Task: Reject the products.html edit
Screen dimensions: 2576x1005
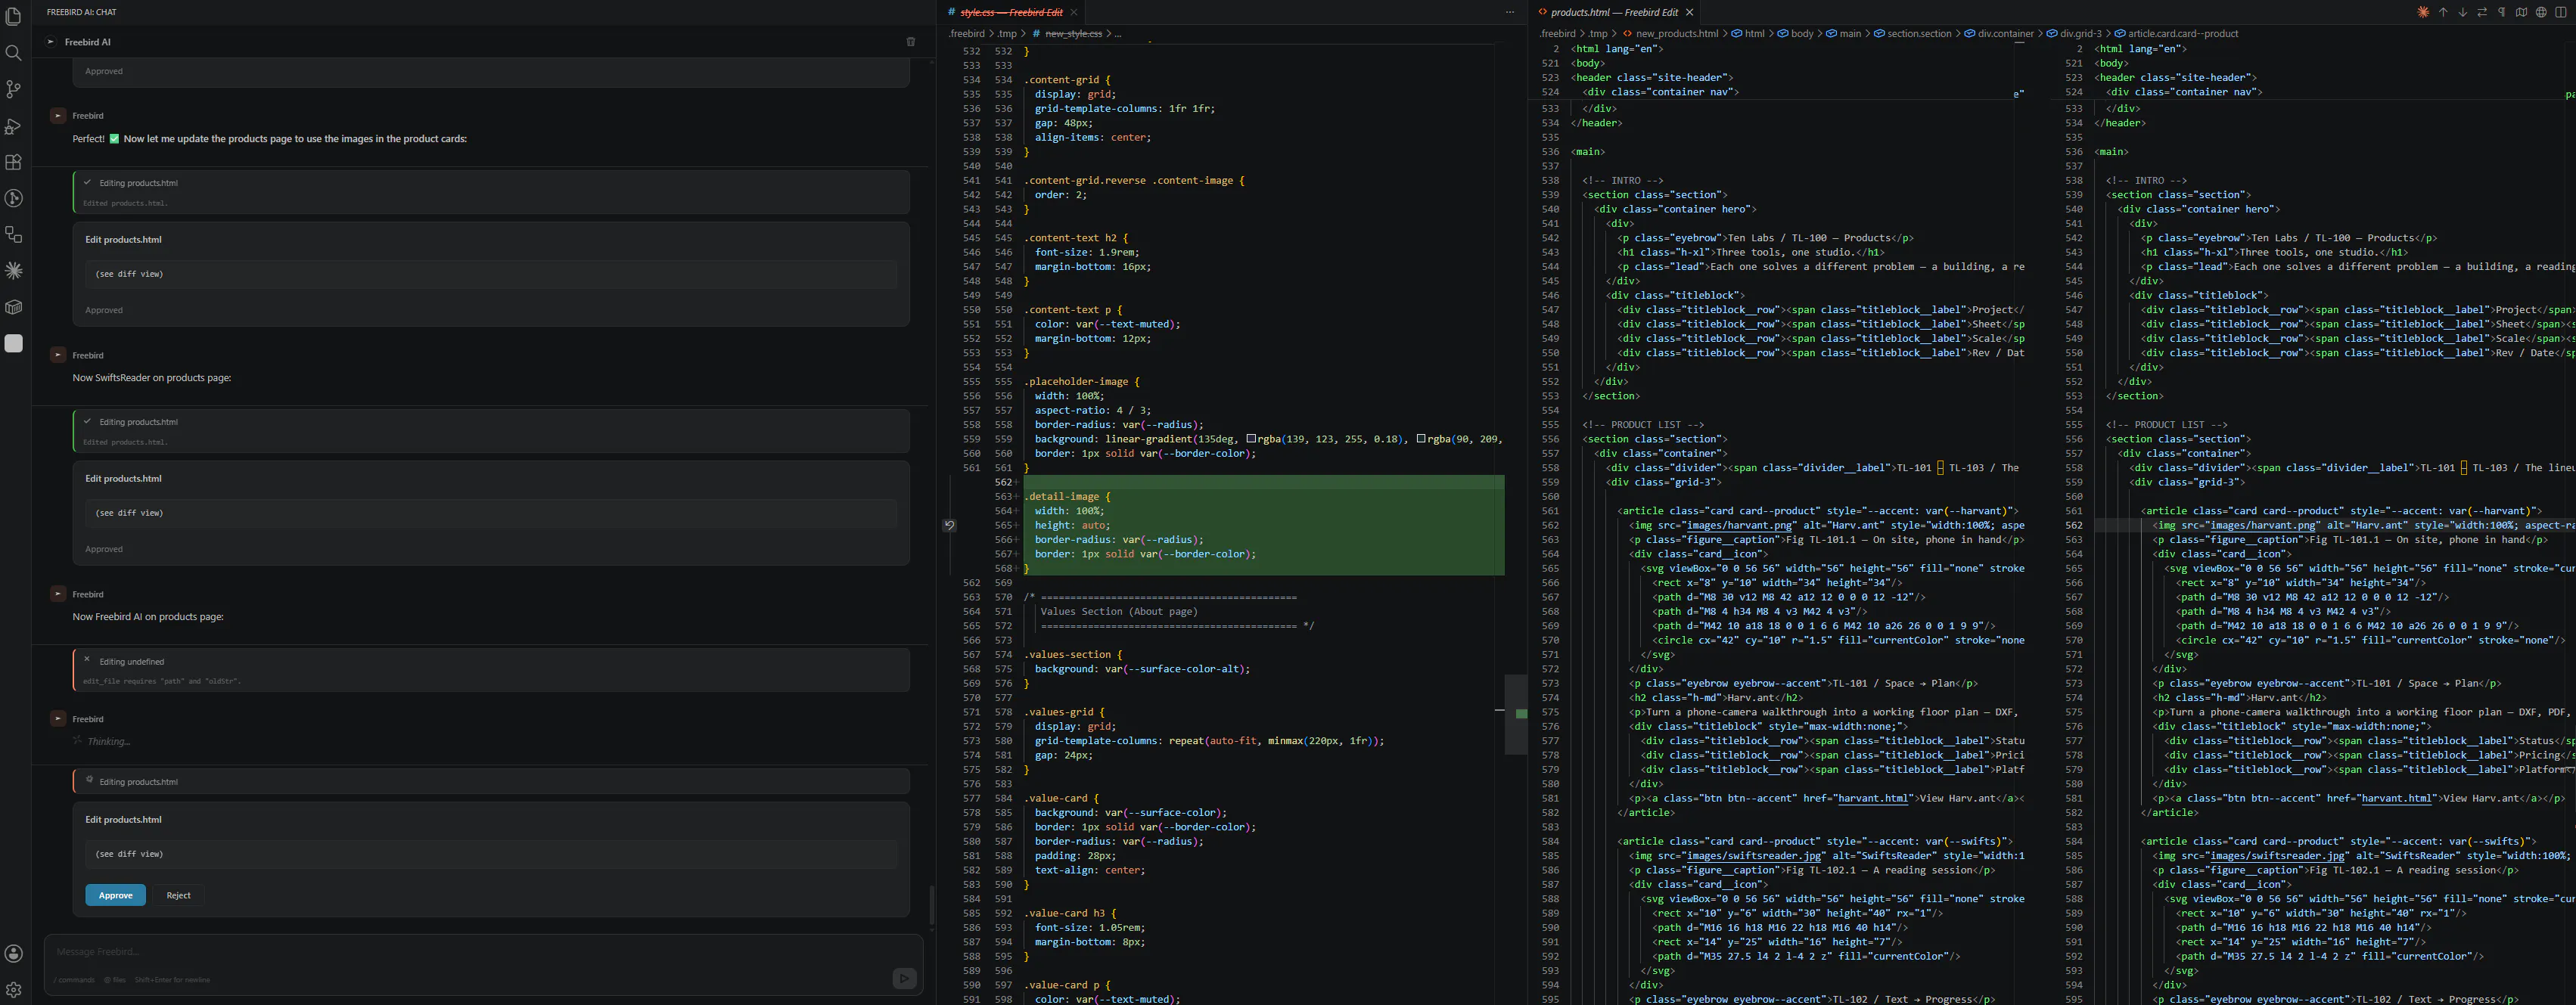Action: (178, 895)
